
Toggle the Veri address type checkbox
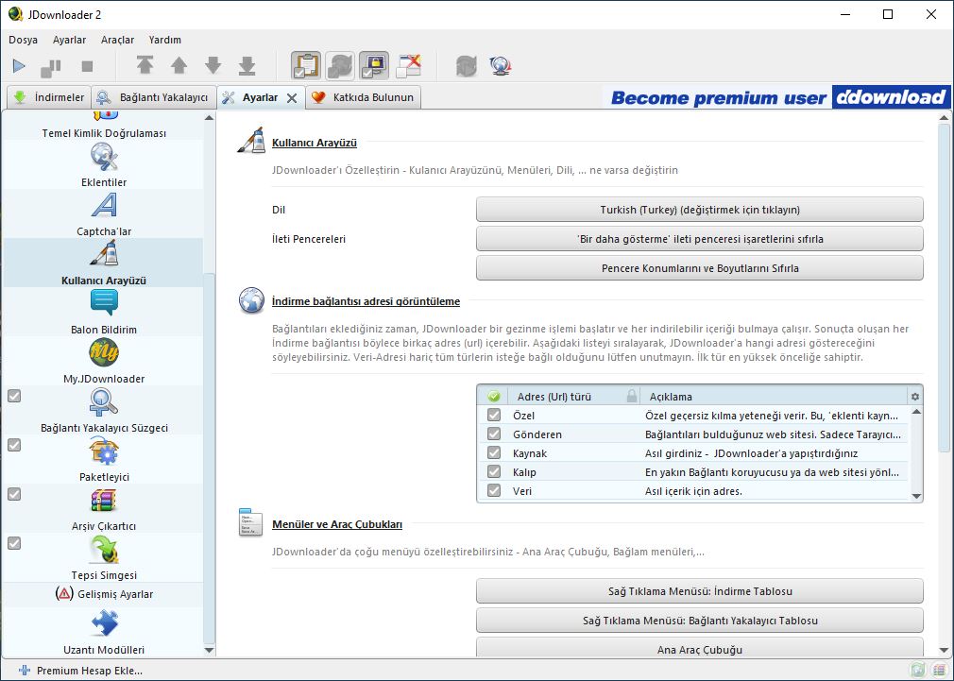[494, 490]
